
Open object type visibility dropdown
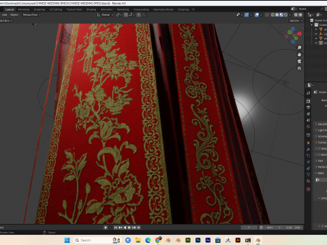239,15
